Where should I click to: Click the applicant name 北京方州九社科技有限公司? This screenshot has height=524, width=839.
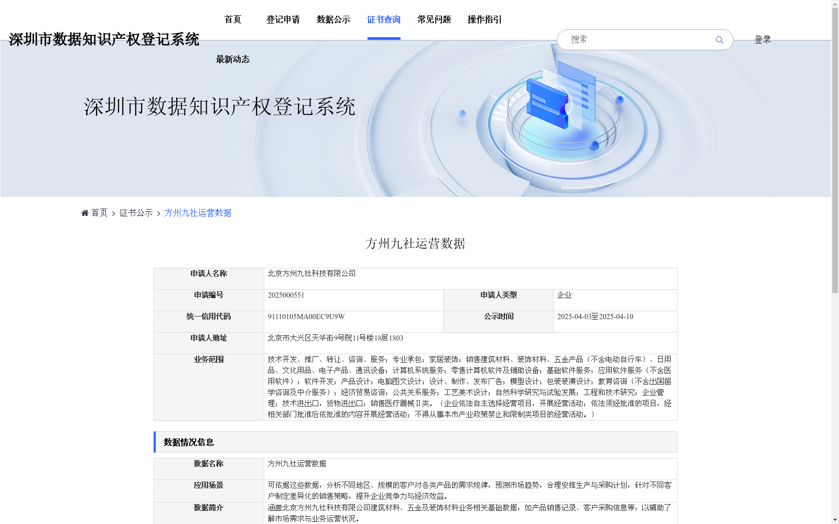[311, 274]
